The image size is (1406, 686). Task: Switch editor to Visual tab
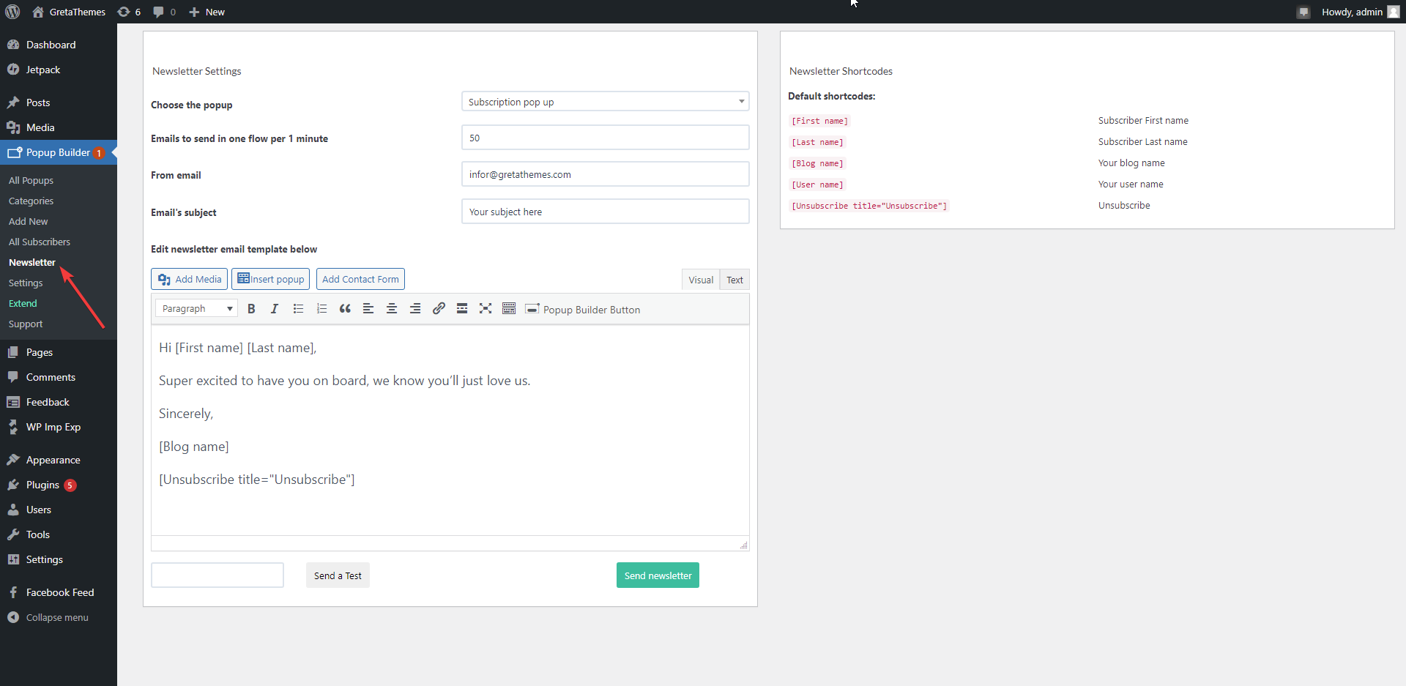click(701, 280)
